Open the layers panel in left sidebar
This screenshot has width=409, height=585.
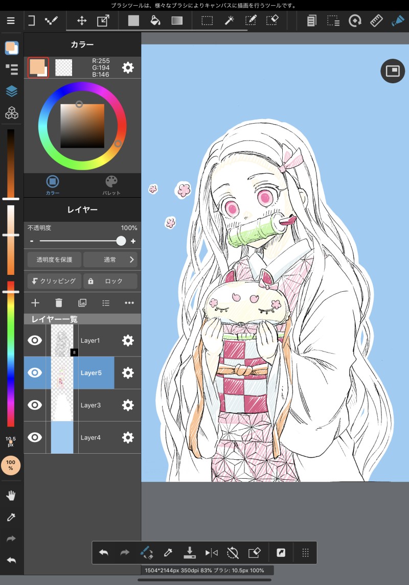(12, 91)
